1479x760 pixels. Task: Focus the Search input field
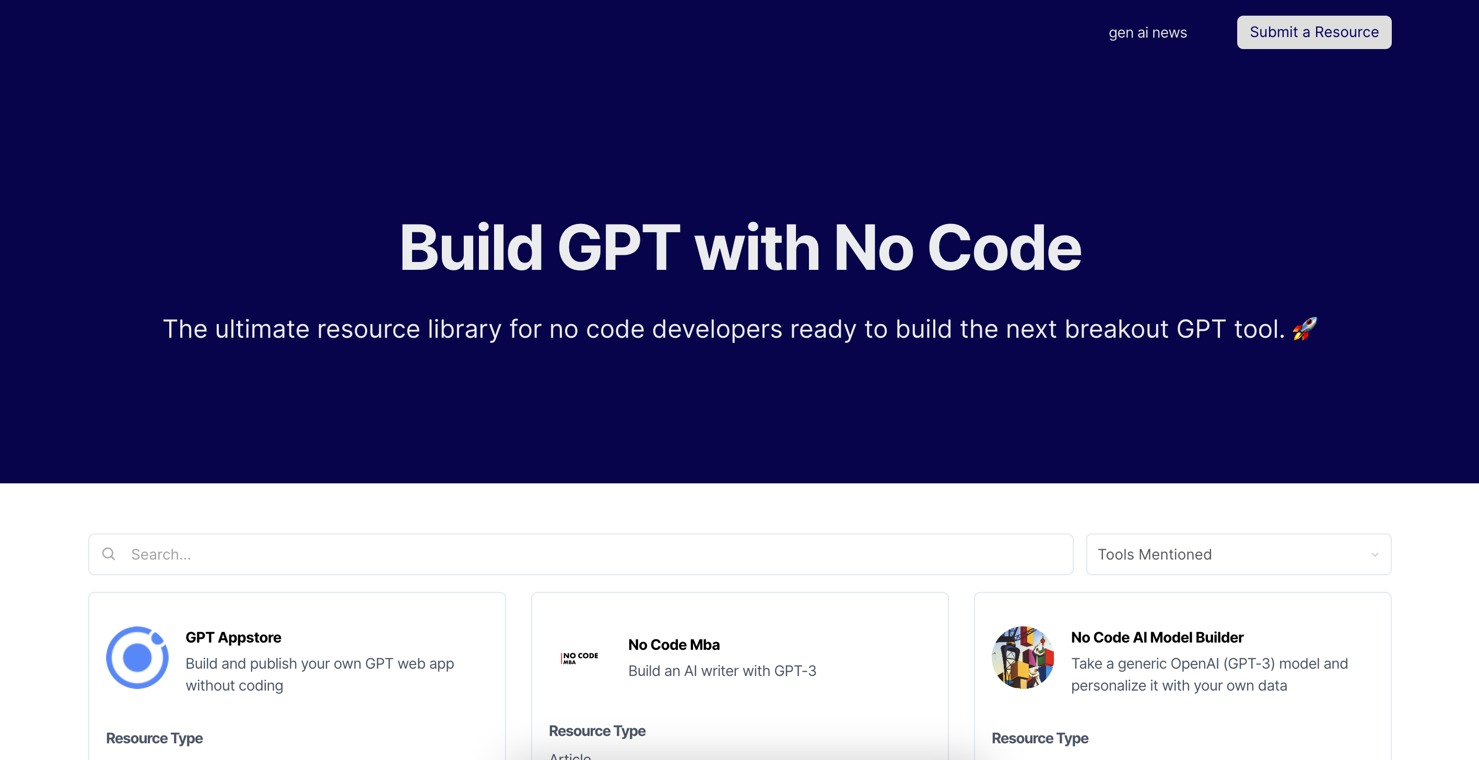click(x=580, y=554)
